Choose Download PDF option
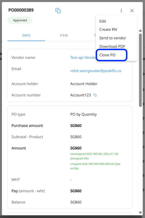 (x=112, y=46)
